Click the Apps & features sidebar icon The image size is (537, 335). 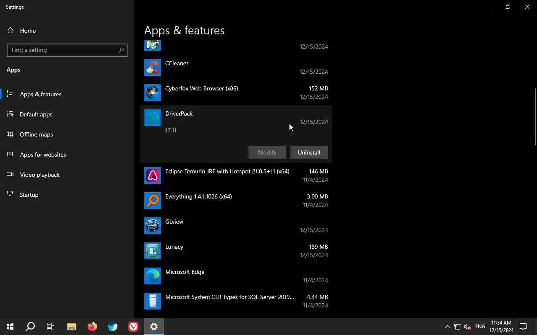click(x=10, y=94)
